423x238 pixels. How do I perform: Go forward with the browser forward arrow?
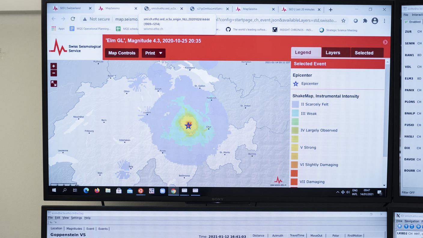[63, 19]
